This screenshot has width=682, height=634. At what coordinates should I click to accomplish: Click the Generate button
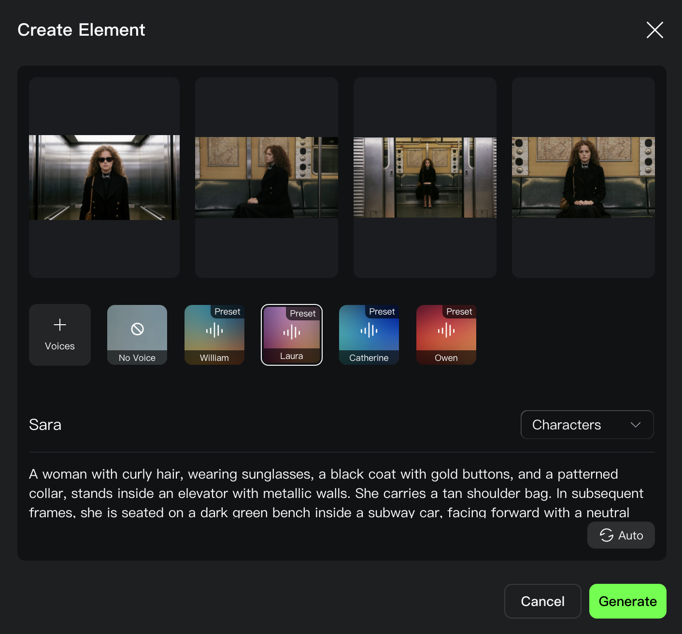pos(627,601)
